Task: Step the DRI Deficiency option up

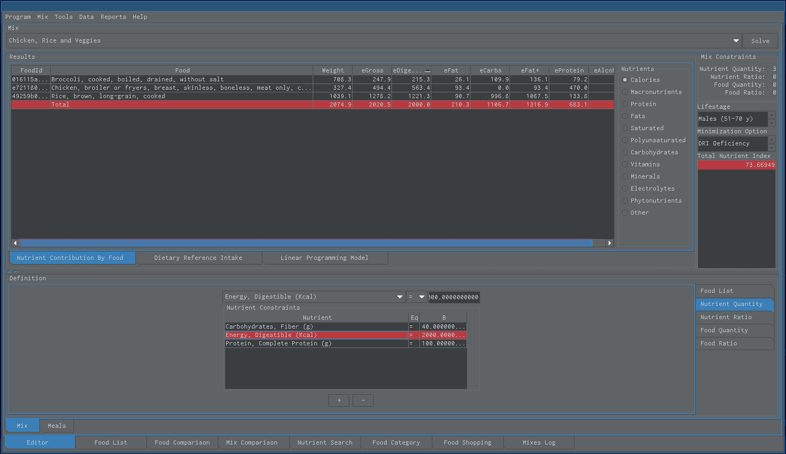Action: point(771,140)
